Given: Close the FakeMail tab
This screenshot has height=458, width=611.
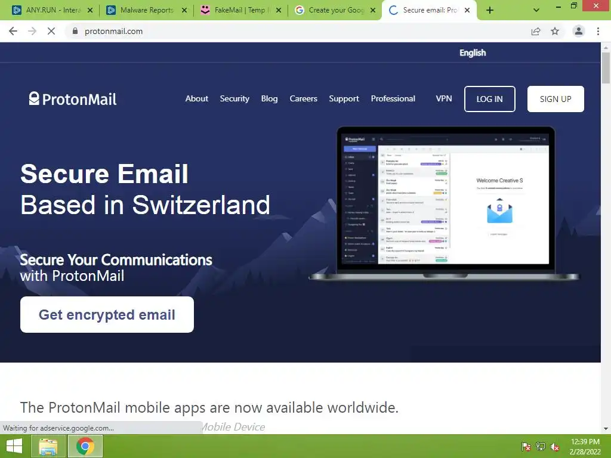Looking at the screenshot, I should tap(279, 10).
